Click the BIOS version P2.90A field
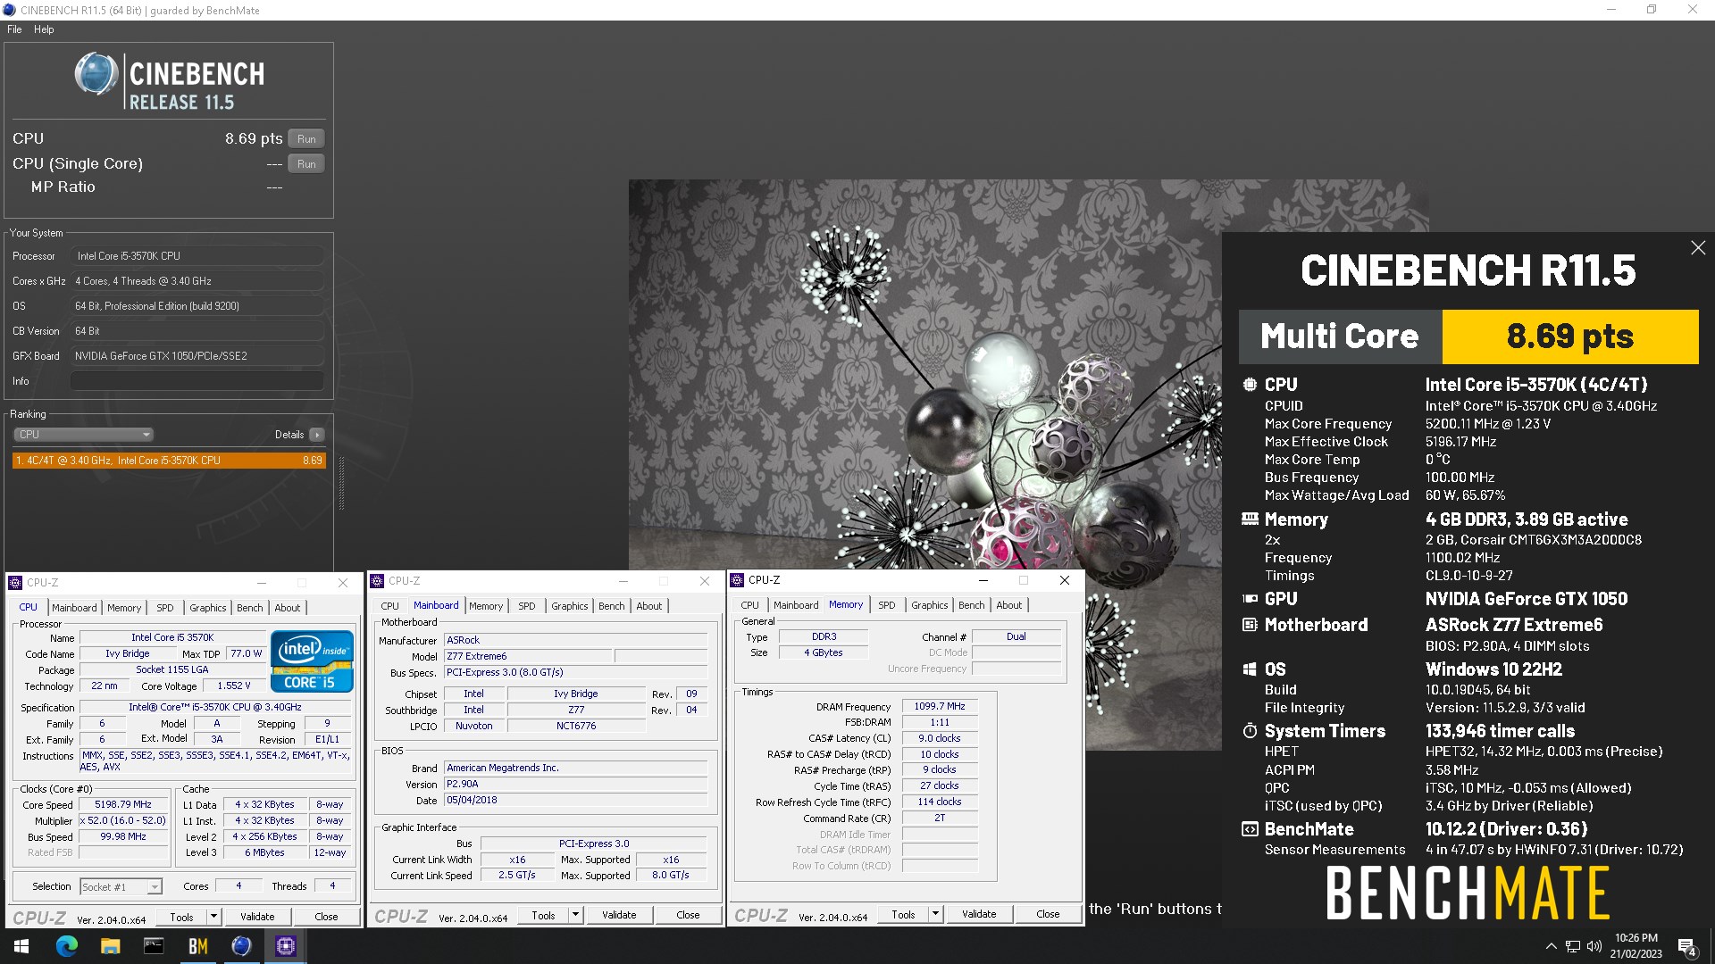Viewport: 1715px width, 964px height. [576, 784]
